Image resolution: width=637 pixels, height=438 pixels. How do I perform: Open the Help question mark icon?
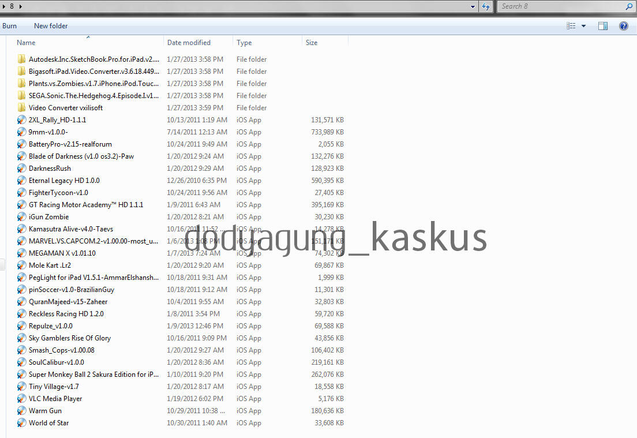[624, 26]
